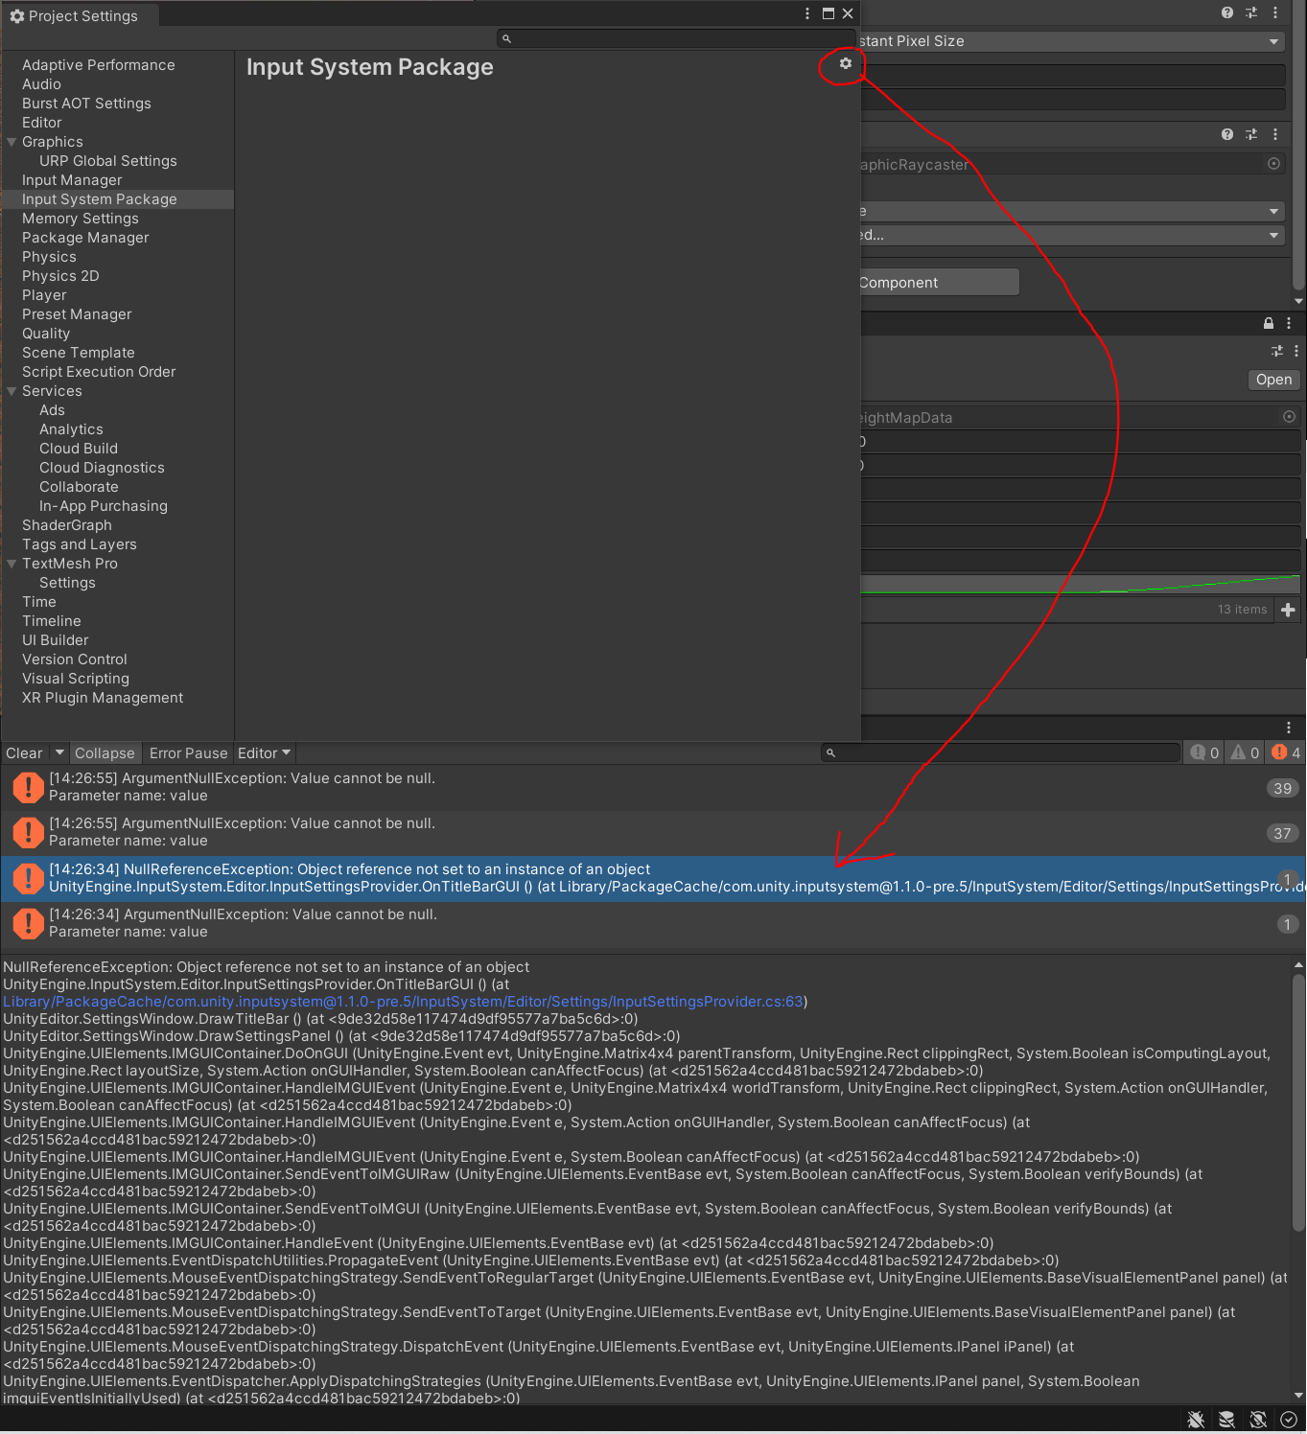This screenshot has height=1434, width=1307.
Task: Toggle Error Pause in the Console
Action: coord(188,753)
